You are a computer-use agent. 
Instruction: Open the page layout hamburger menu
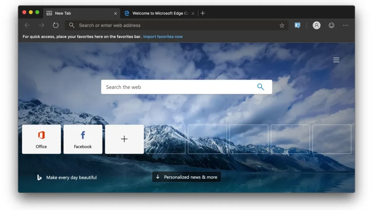click(x=336, y=60)
